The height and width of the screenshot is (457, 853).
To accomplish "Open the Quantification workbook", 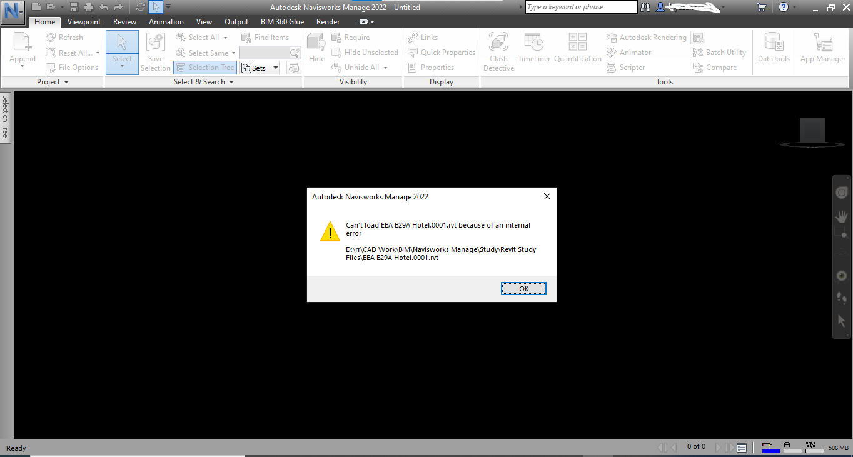I will tap(577, 47).
